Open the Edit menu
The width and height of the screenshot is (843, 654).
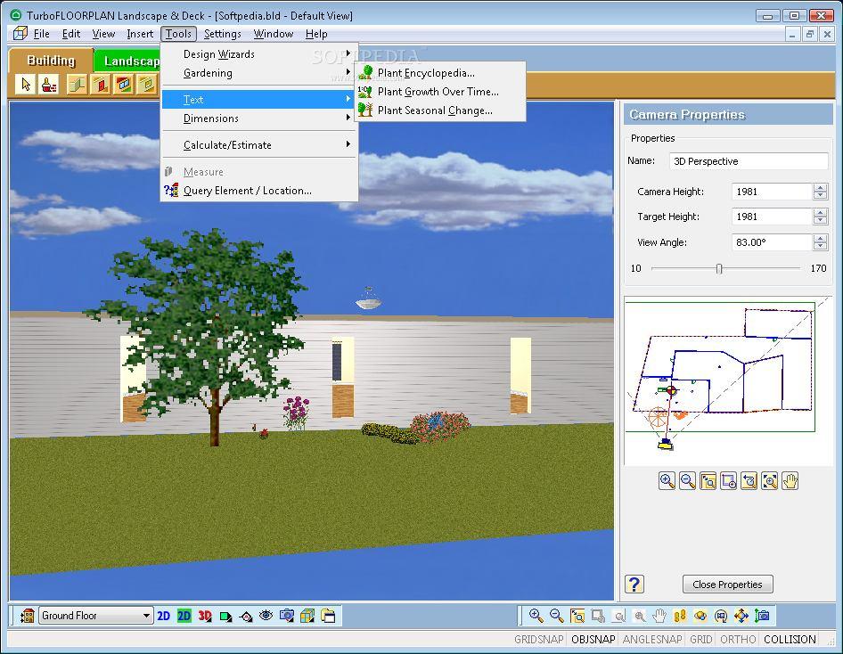(x=71, y=34)
